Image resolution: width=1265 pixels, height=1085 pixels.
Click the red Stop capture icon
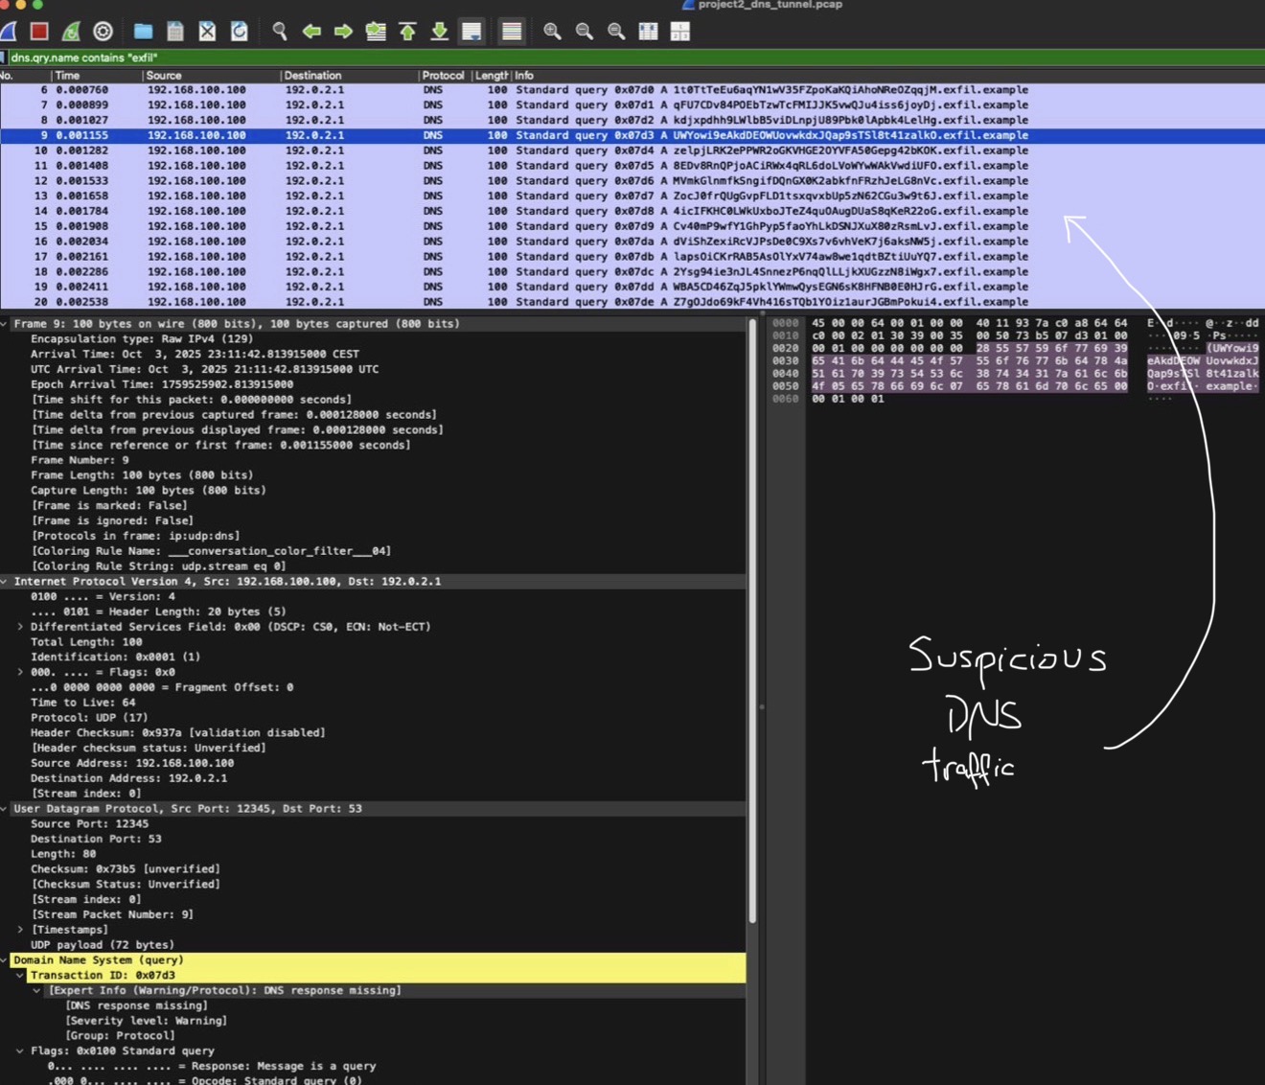coord(39,32)
